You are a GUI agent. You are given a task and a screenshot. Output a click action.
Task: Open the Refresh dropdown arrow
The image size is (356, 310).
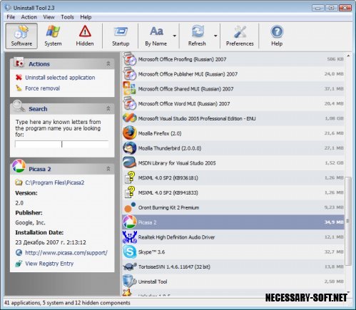click(215, 36)
